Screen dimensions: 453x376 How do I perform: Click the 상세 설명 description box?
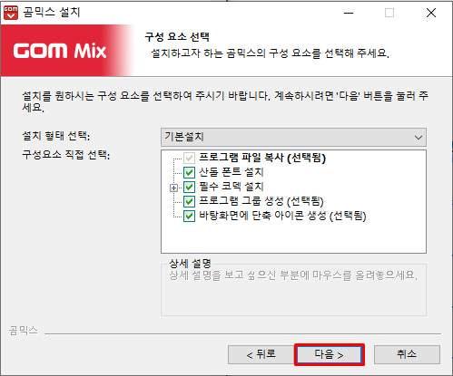tap(293, 290)
